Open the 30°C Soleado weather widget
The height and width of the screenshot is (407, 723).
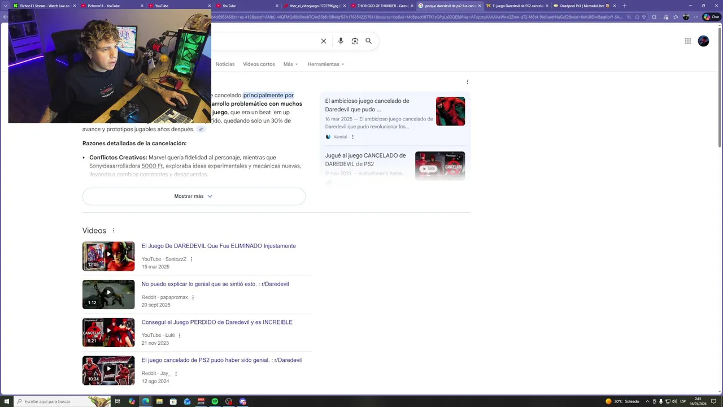tap(622, 401)
